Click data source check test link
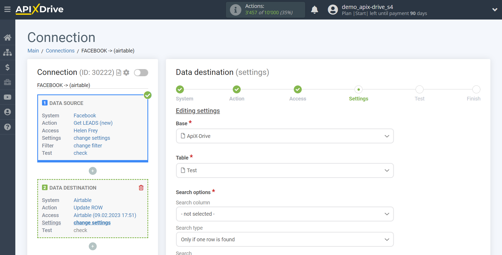 tap(80, 153)
